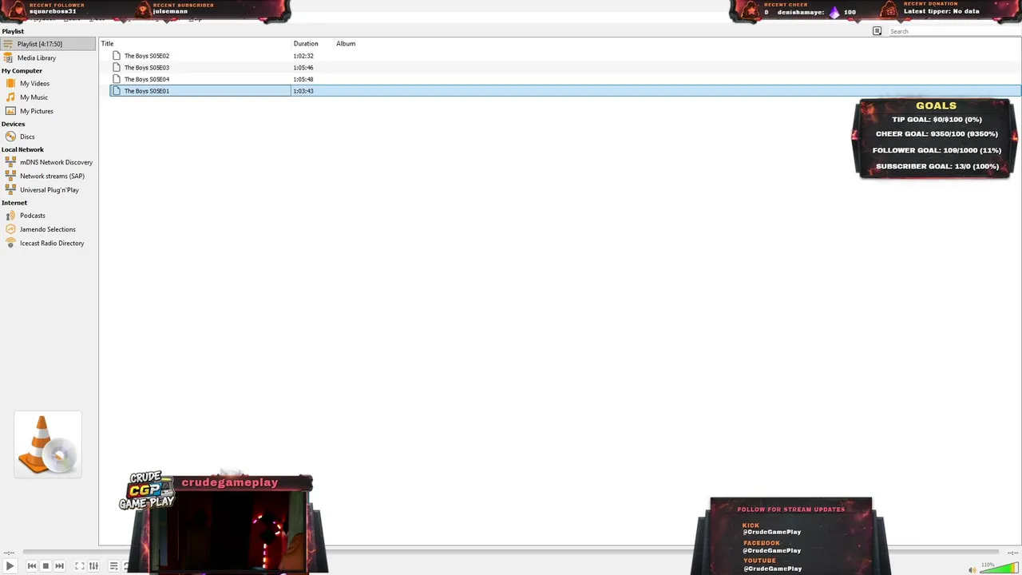The width and height of the screenshot is (1022, 575).
Task: Select Playlist [4:17:50] in the sidebar
Action: tap(48, 44)
